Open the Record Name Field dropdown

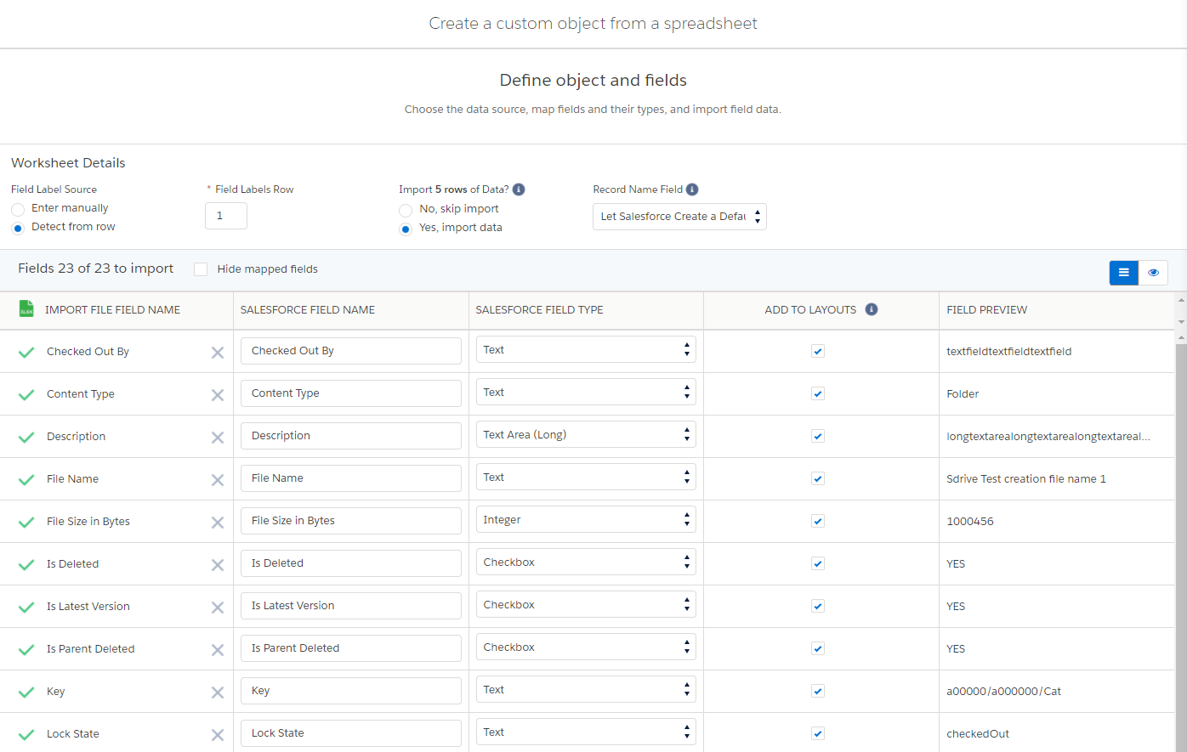coord(679,217)
